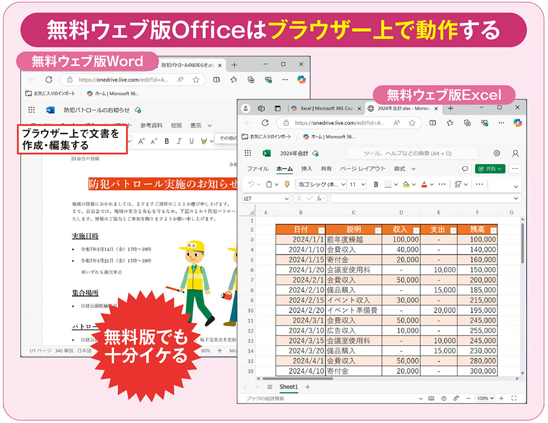Show more Word ribbon tabs chevron
This screenshot has width=548, height=423.
tap(210, 126)
